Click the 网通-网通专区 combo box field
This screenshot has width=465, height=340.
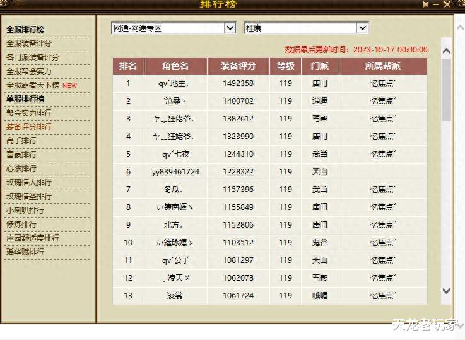[174, 28]
